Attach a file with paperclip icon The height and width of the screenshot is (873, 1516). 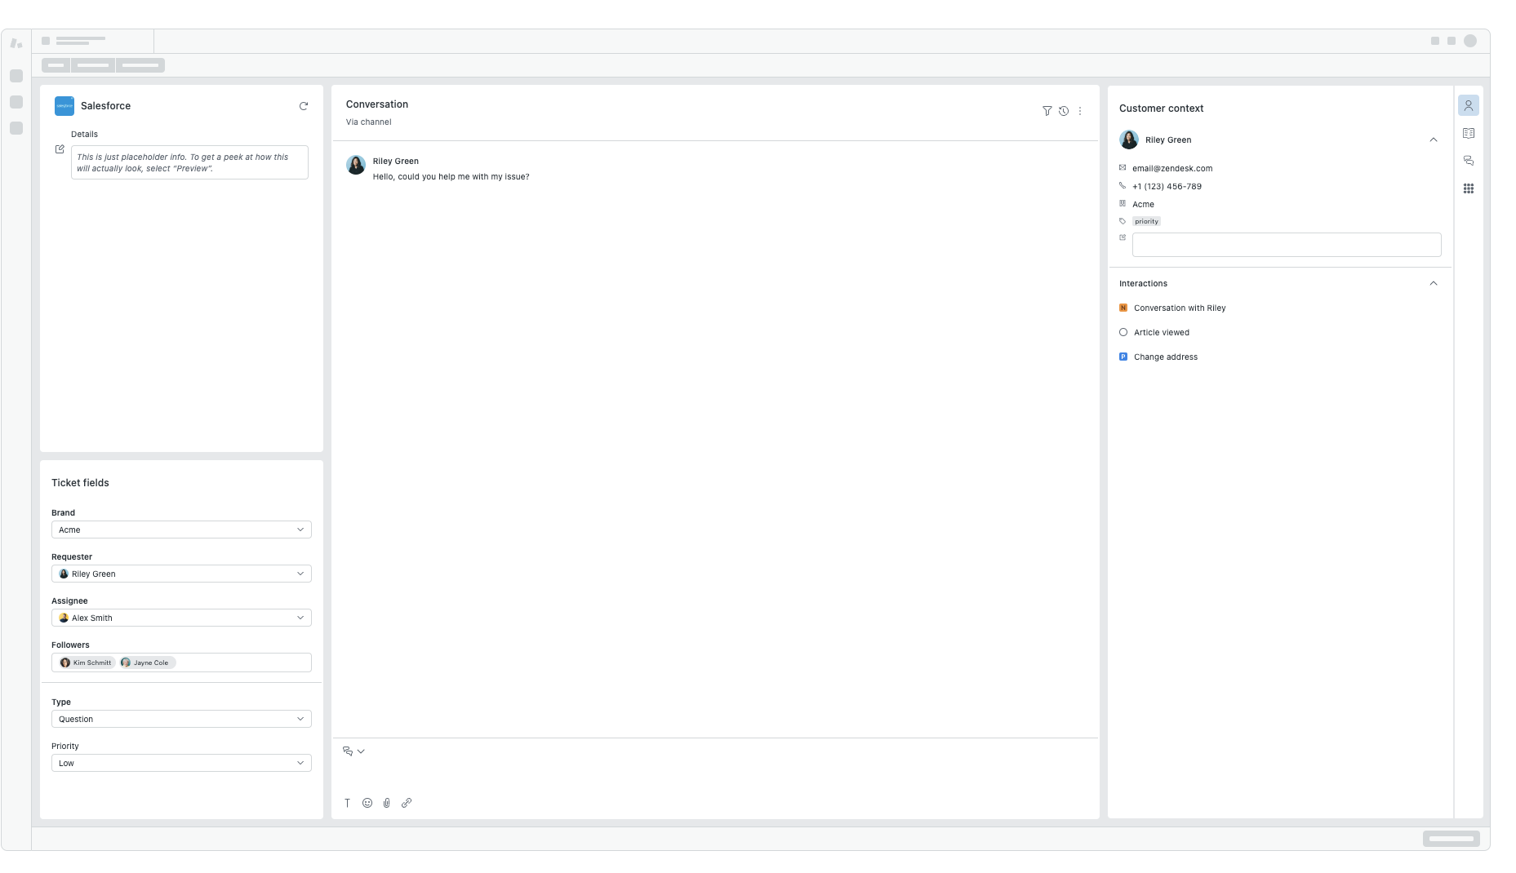[387, 803]
